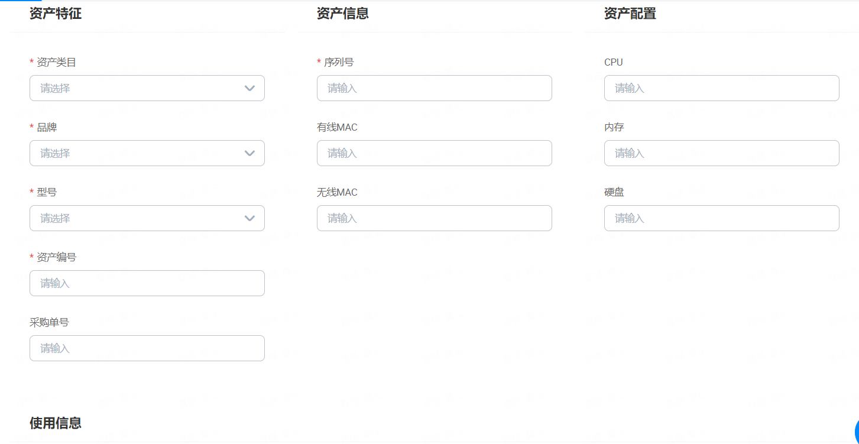Focus the 无线MAC text field
Screen dimensions: 859x444
pos(434,218)
